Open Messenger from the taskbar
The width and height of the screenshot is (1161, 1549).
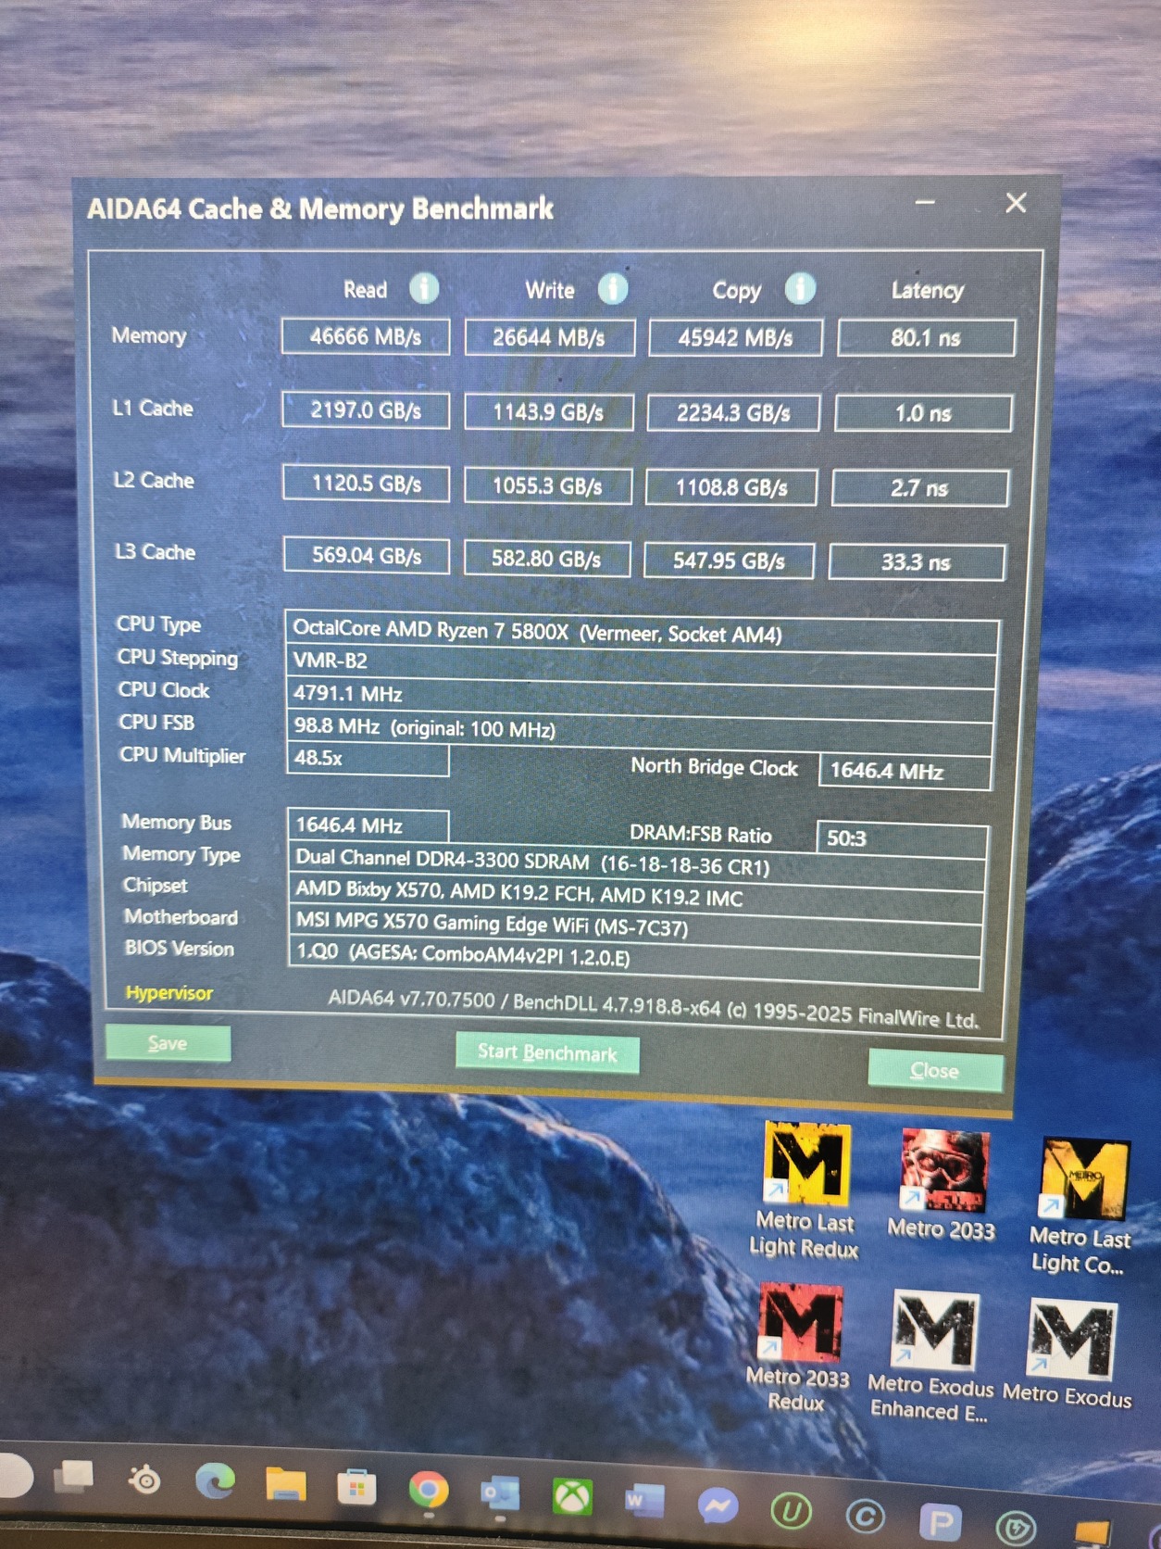click(x=718, y=1506)
